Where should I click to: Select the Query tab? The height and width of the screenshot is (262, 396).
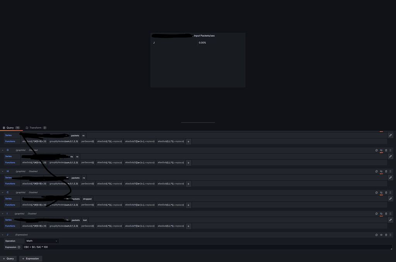pos(10,127)
